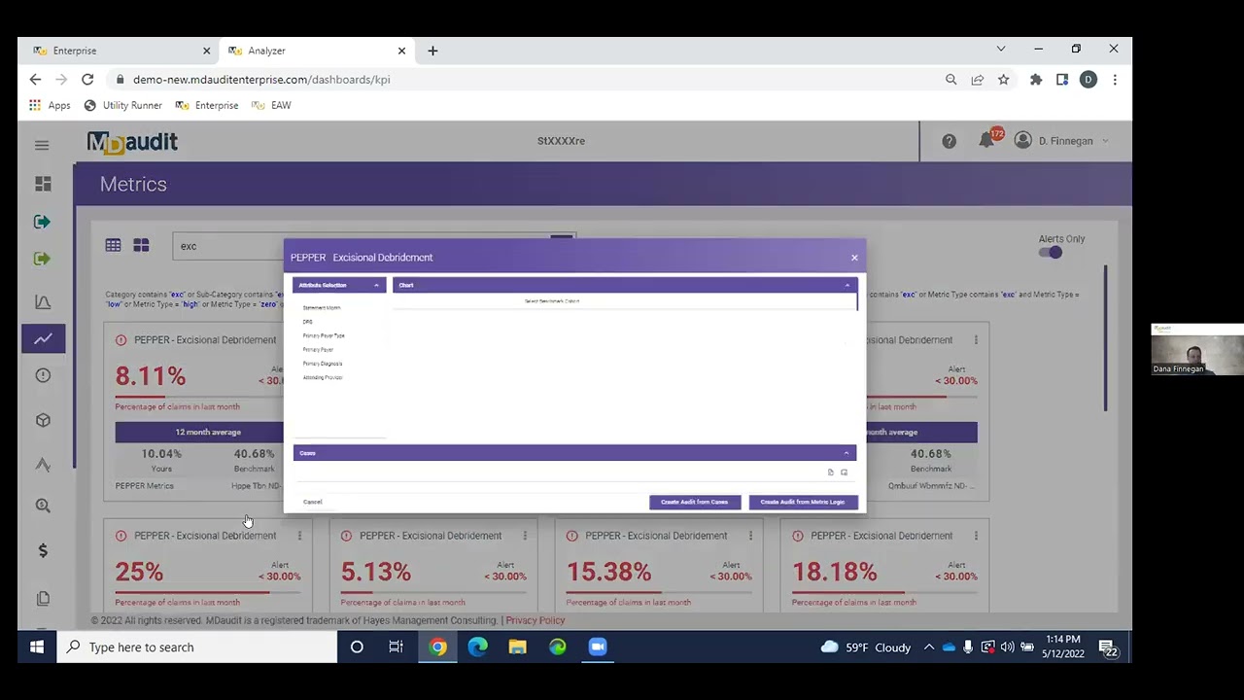Image resolution: width=1244 pixels, height=700 pixels.
Task: Choose the Primary Payer attribute
Action: pyautogui.click(x=318, y=349)
